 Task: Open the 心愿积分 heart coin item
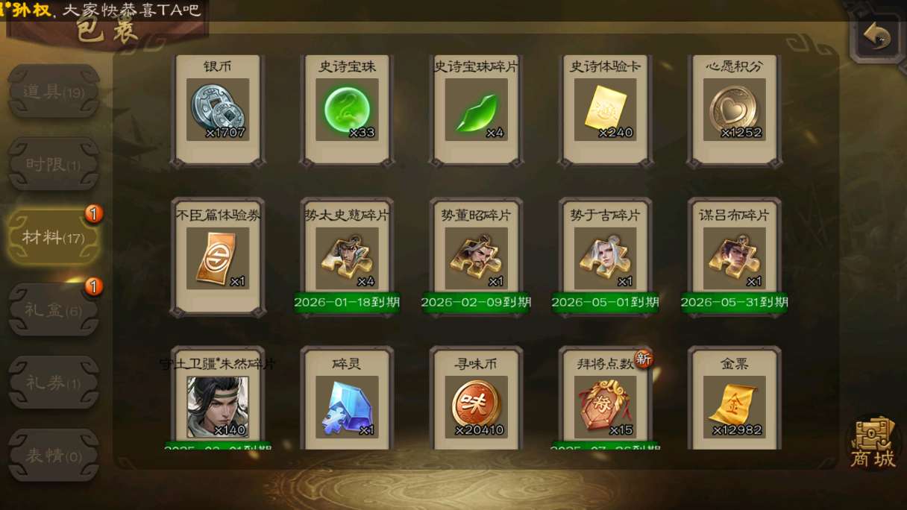[x=734, y=110]
